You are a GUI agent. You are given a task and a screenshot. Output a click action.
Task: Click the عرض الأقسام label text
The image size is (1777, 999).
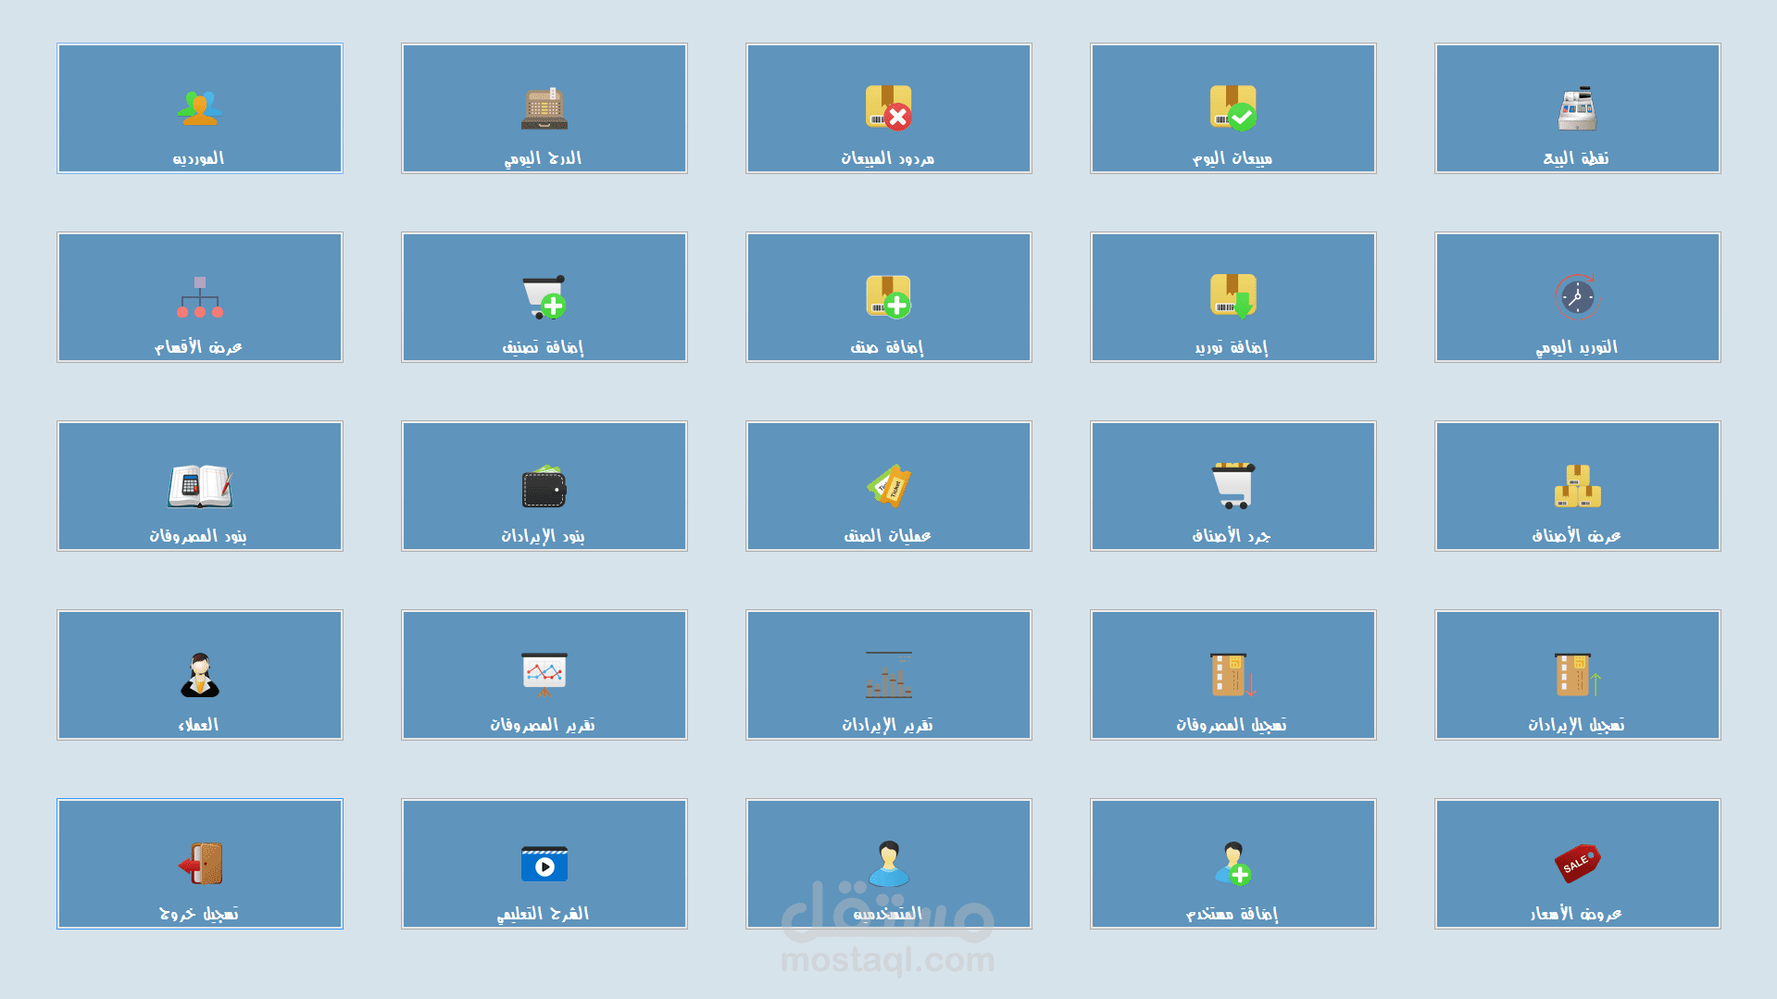pyautogui.click(x=198, y=347)
